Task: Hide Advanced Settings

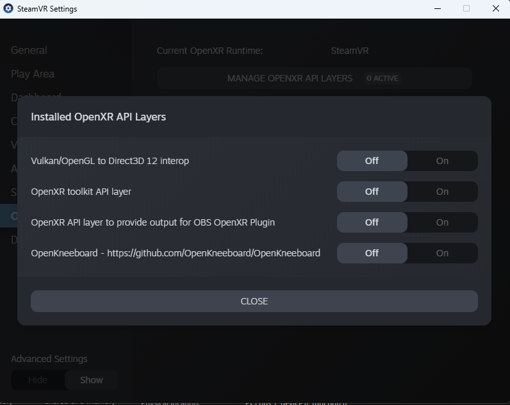Action: coord(38,380)
